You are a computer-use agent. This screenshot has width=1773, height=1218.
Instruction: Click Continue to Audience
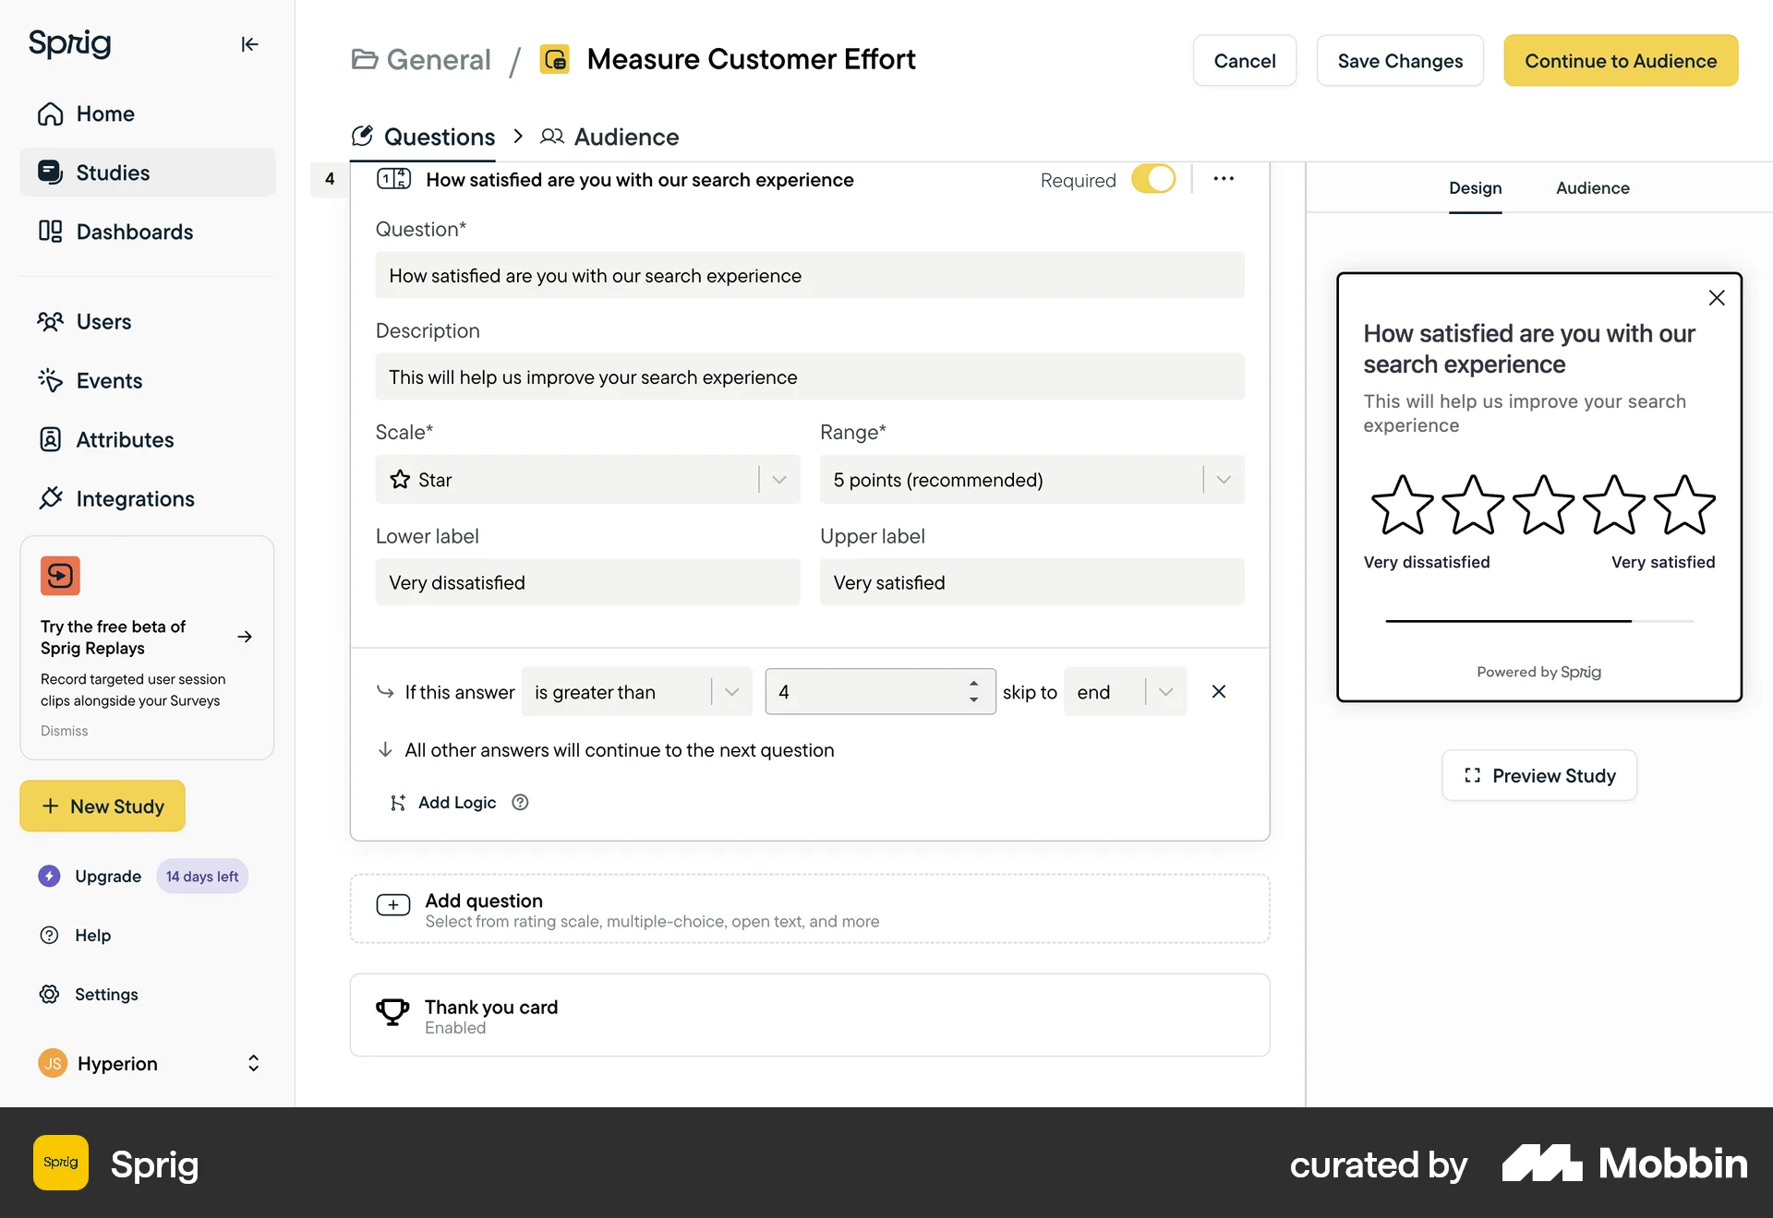pos(1620,61)
